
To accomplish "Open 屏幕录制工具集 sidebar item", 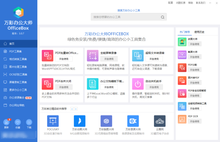I will (x=19, y=82).
